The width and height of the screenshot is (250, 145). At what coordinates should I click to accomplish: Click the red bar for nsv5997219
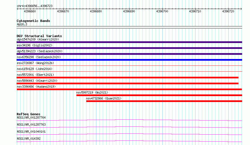pos(159,95)
